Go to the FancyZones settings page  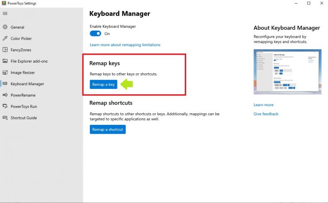coord(21,50)
